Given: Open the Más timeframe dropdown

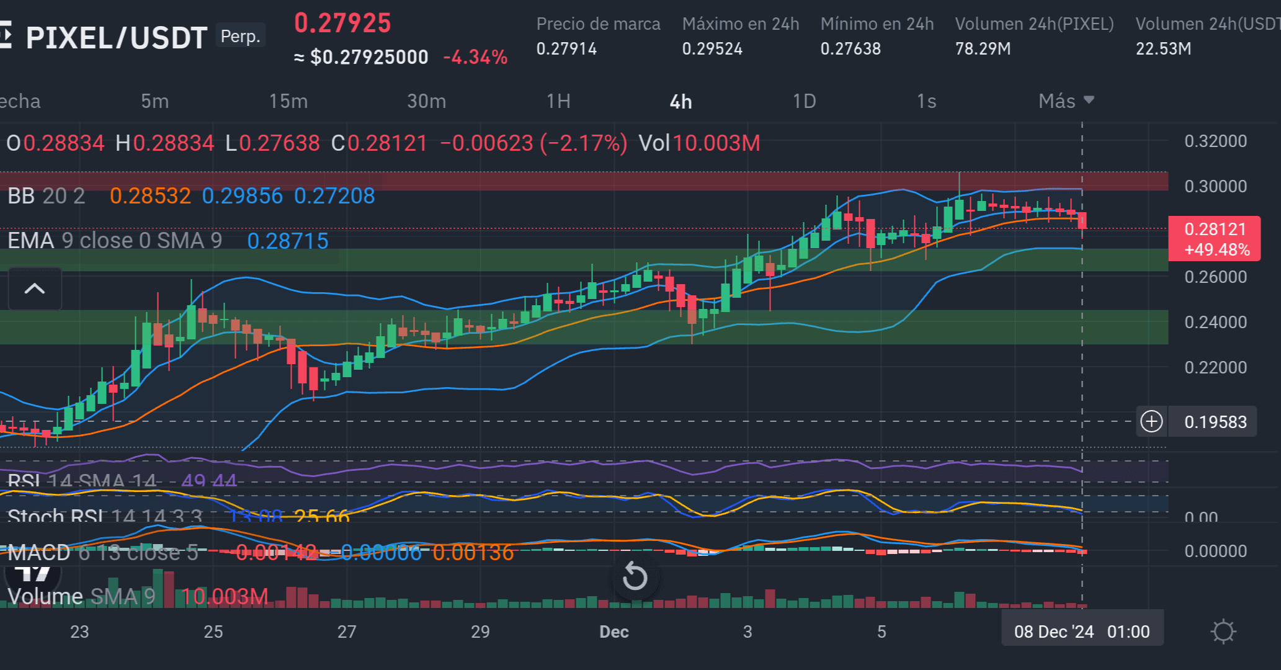Looking at the screenshot, I should (x=1066, y=101).
